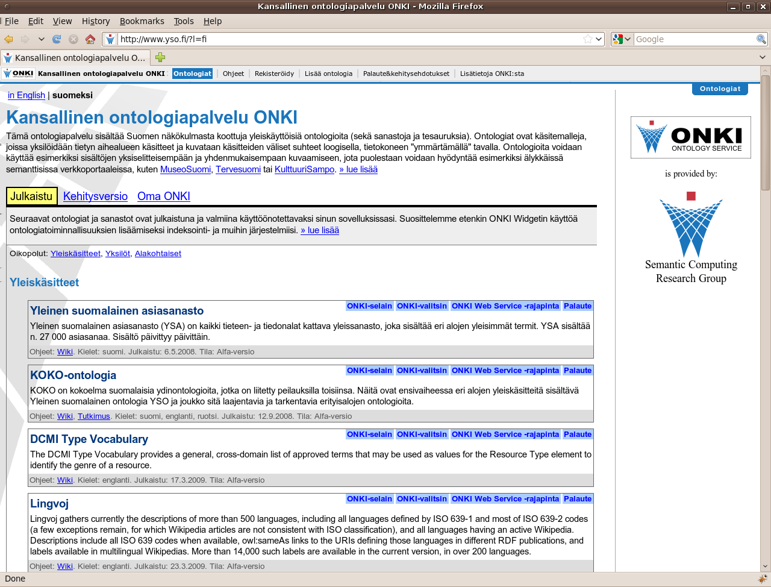Click the URL address field

[349, 39]
